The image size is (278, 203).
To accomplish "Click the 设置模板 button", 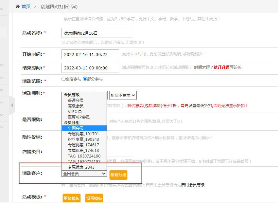I will (94, 198).
